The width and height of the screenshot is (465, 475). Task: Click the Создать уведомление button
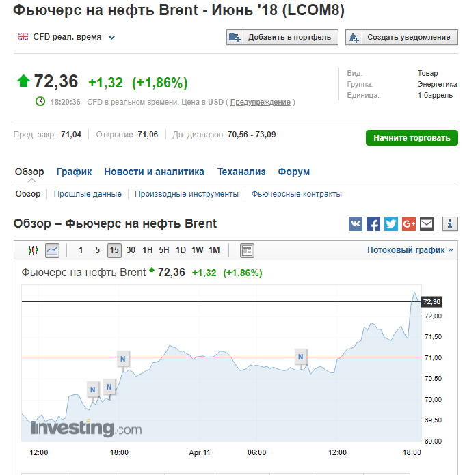[401, 38]
